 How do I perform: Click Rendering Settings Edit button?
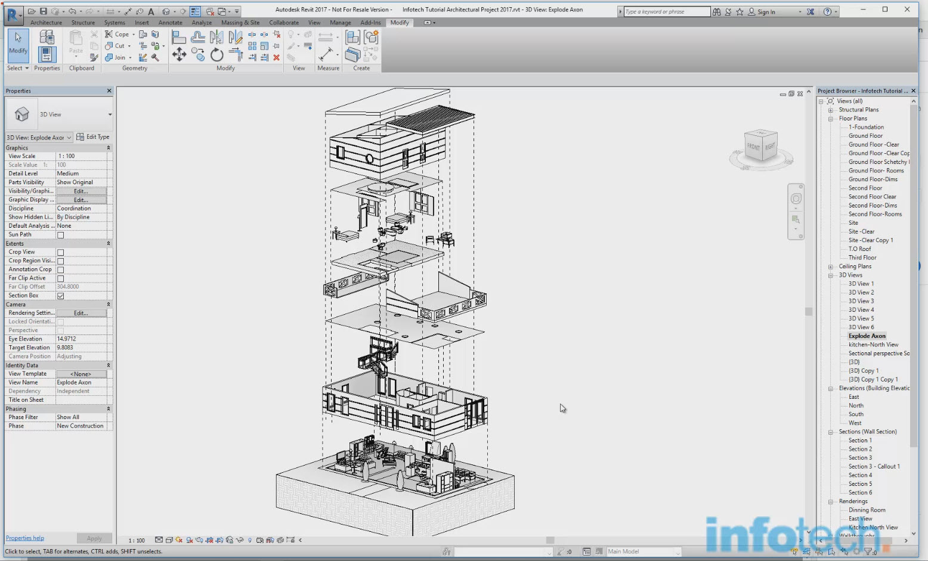click(x=81, y=313)
